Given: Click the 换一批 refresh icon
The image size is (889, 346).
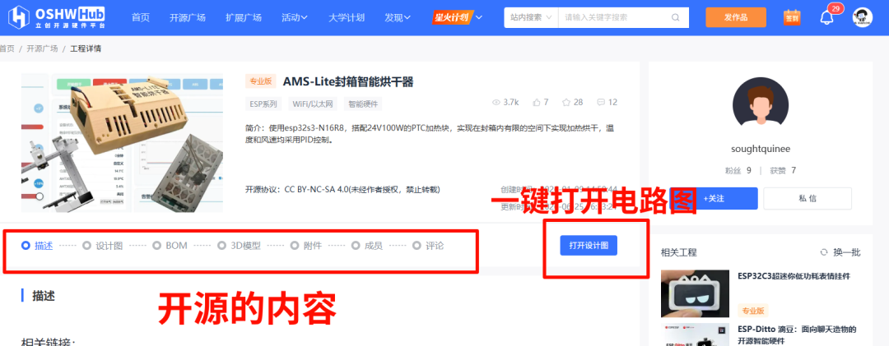Looking at the screenshot, I should (824, 252).
